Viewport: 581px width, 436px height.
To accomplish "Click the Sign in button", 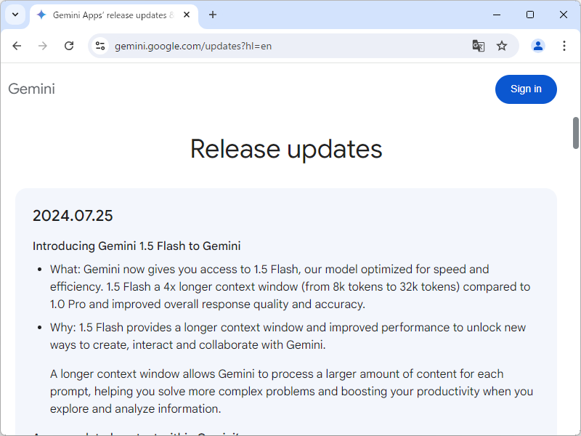I will click(526, 89).
